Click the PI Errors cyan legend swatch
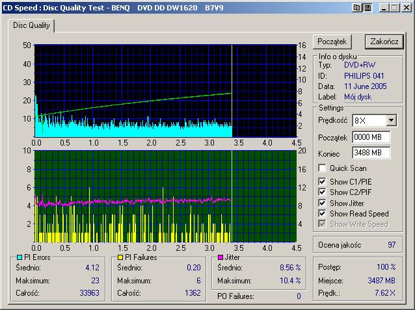Image resolution: width=415 pixels, height=310 pixels. [20, 257]
